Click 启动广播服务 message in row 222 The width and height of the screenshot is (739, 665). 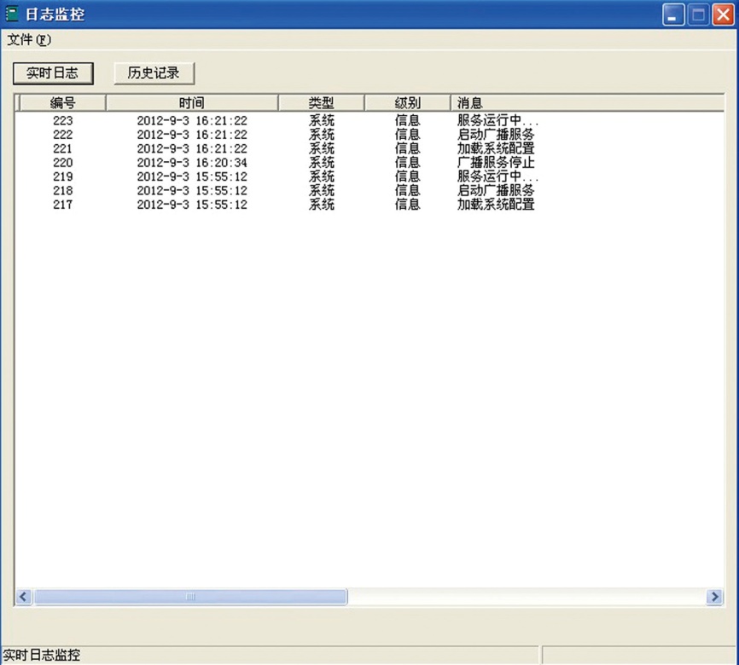pos(496,135)
